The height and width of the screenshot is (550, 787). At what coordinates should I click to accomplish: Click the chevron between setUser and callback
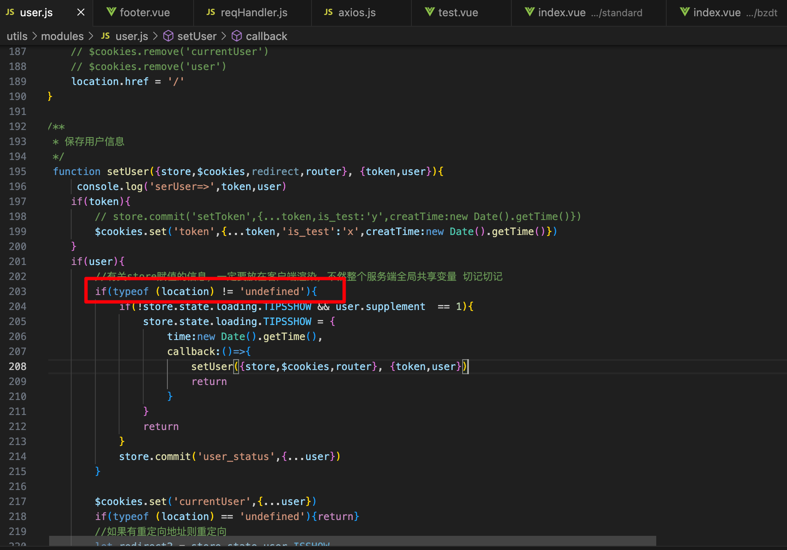click(224, 36)
